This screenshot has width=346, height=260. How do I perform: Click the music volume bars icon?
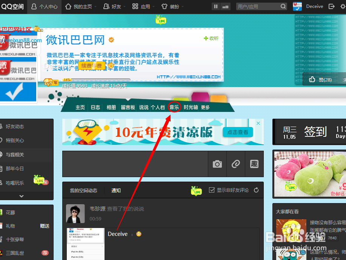(225, 7)
